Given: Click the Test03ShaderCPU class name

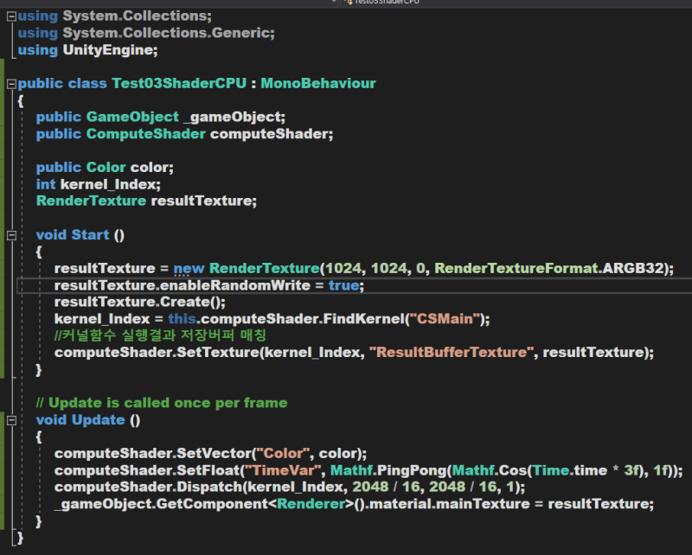Looking at the screenshot, I should point(179,83).
